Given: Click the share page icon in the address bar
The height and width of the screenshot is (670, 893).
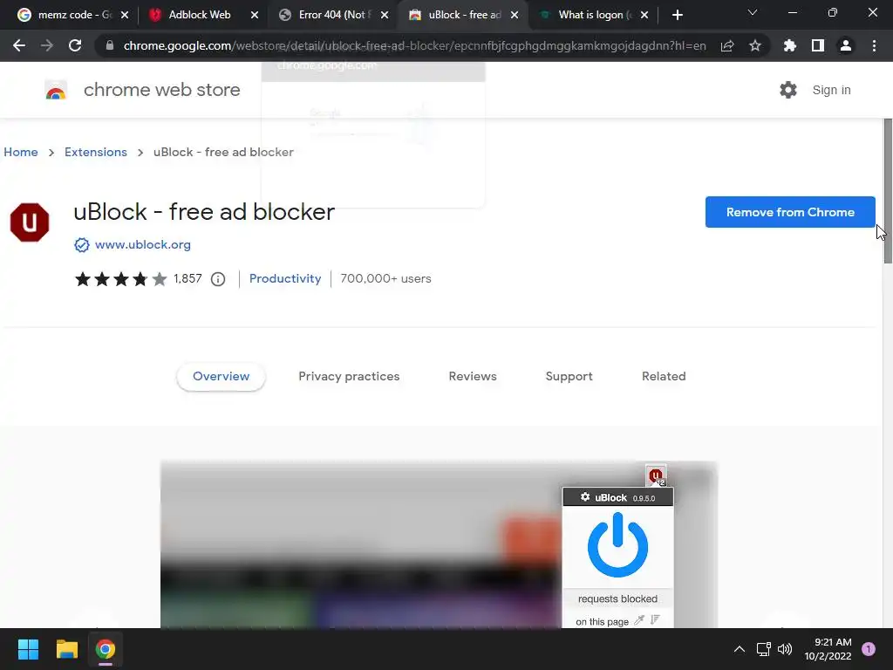Looking at the screenshot, I should (x=727, y=45).
